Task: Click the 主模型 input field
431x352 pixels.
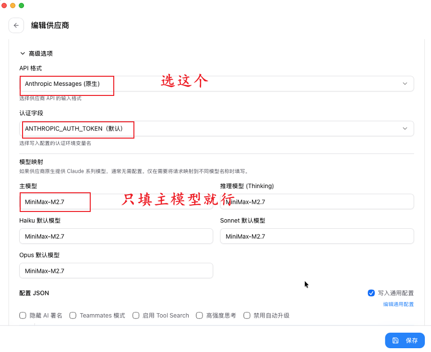Action: point(116,202)
